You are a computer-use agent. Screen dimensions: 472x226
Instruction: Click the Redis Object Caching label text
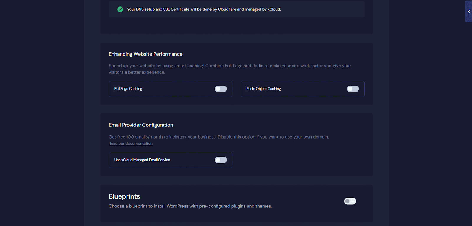coord(263,89)
